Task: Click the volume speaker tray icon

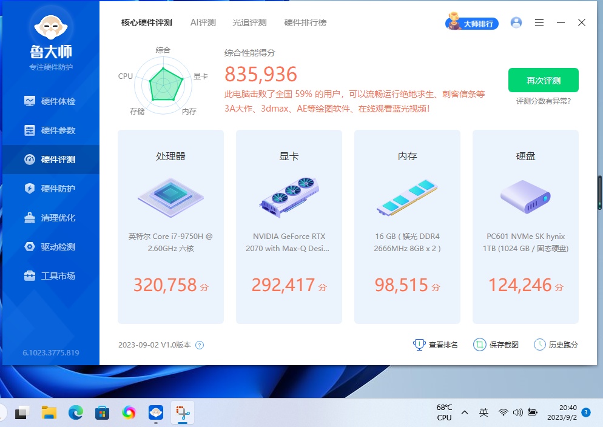Action: pos(517,412)
